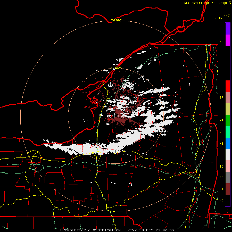
Task: Click the HR dark green legend swatch
Action: point(228,121)
